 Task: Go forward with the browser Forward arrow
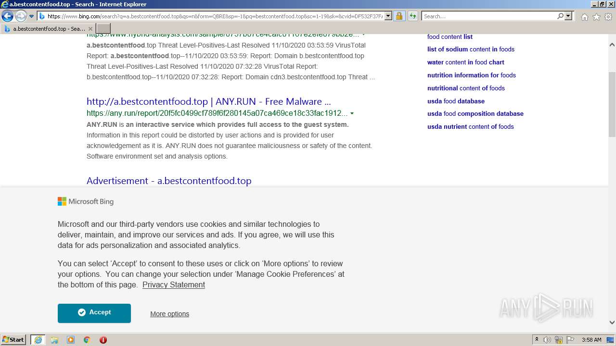click(x=21, y=16)
